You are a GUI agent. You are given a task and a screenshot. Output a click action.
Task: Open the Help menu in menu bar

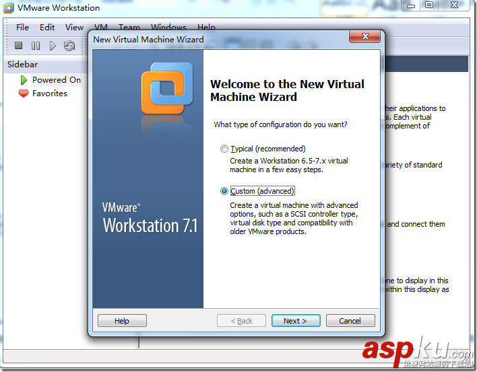tap(206, 27)
